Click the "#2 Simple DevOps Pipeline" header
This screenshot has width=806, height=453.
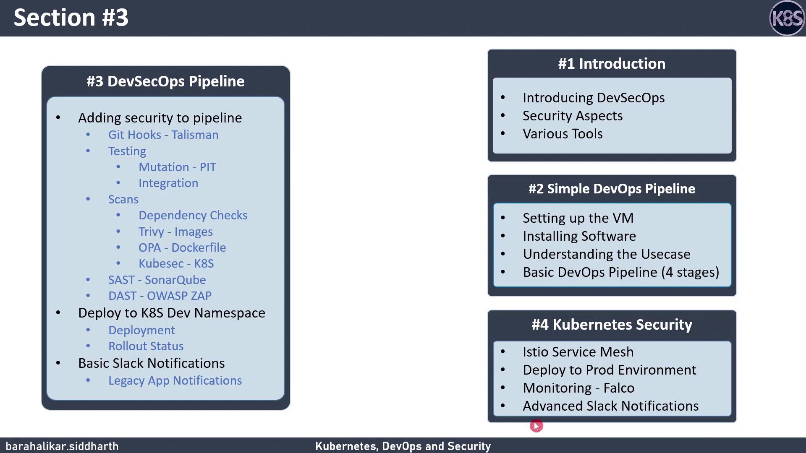[612, 189]
